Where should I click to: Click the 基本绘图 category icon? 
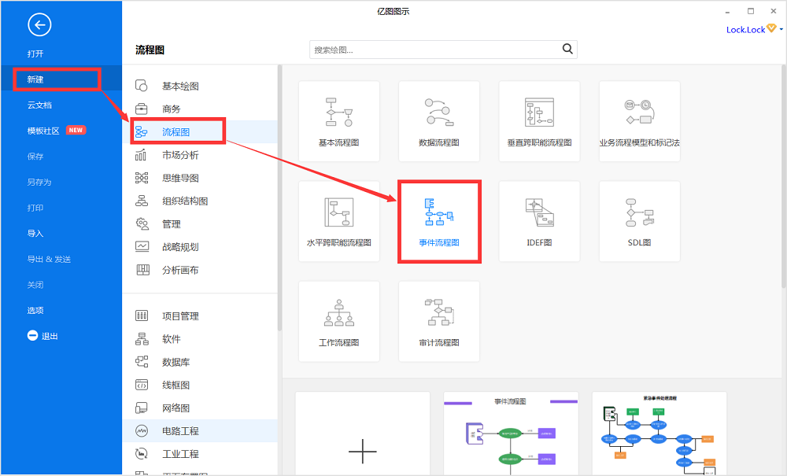click(142, 86)
